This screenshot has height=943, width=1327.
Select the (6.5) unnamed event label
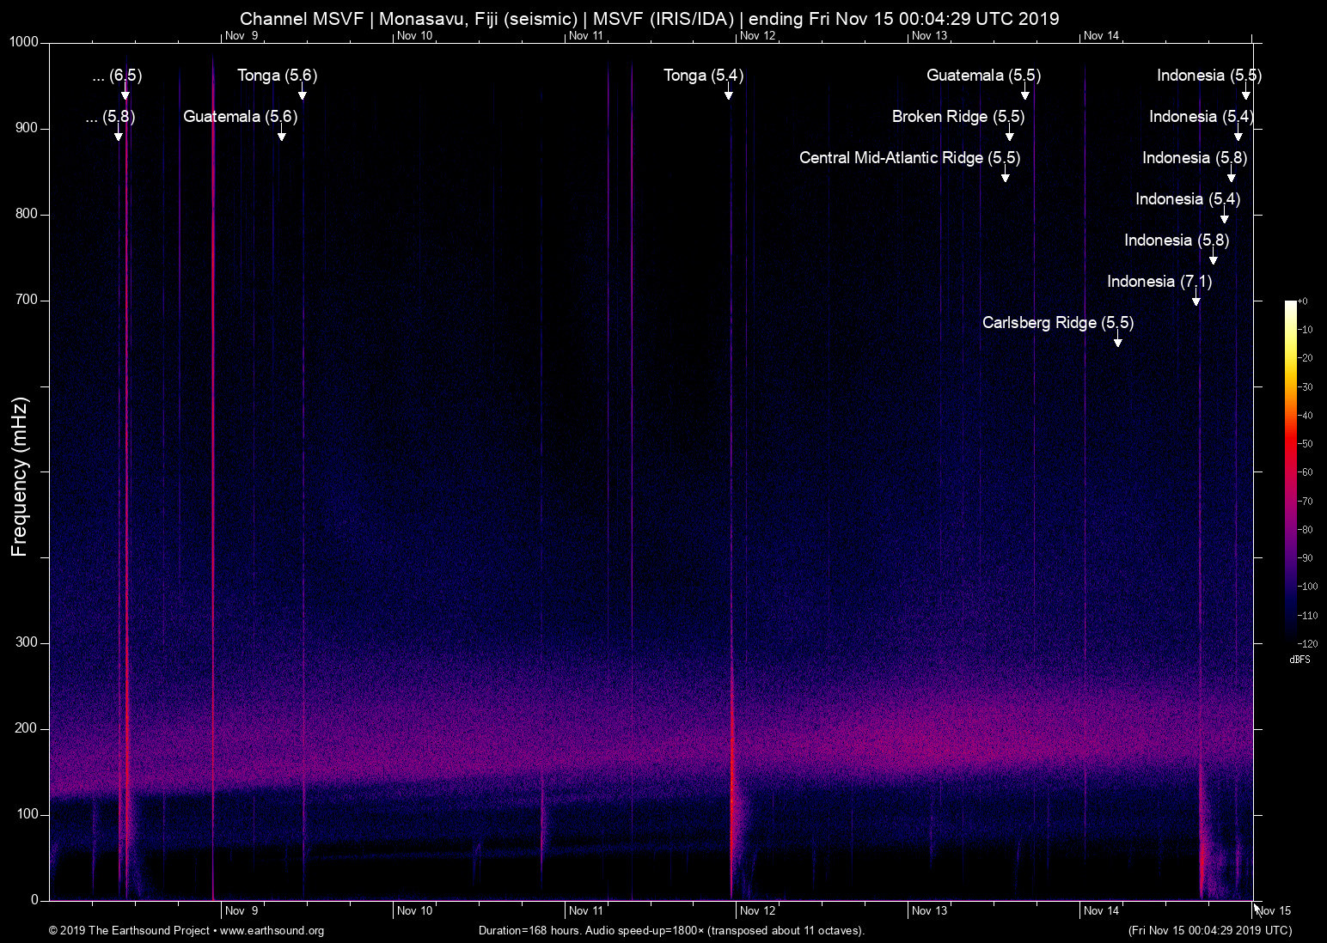click(x=115, y=76)
